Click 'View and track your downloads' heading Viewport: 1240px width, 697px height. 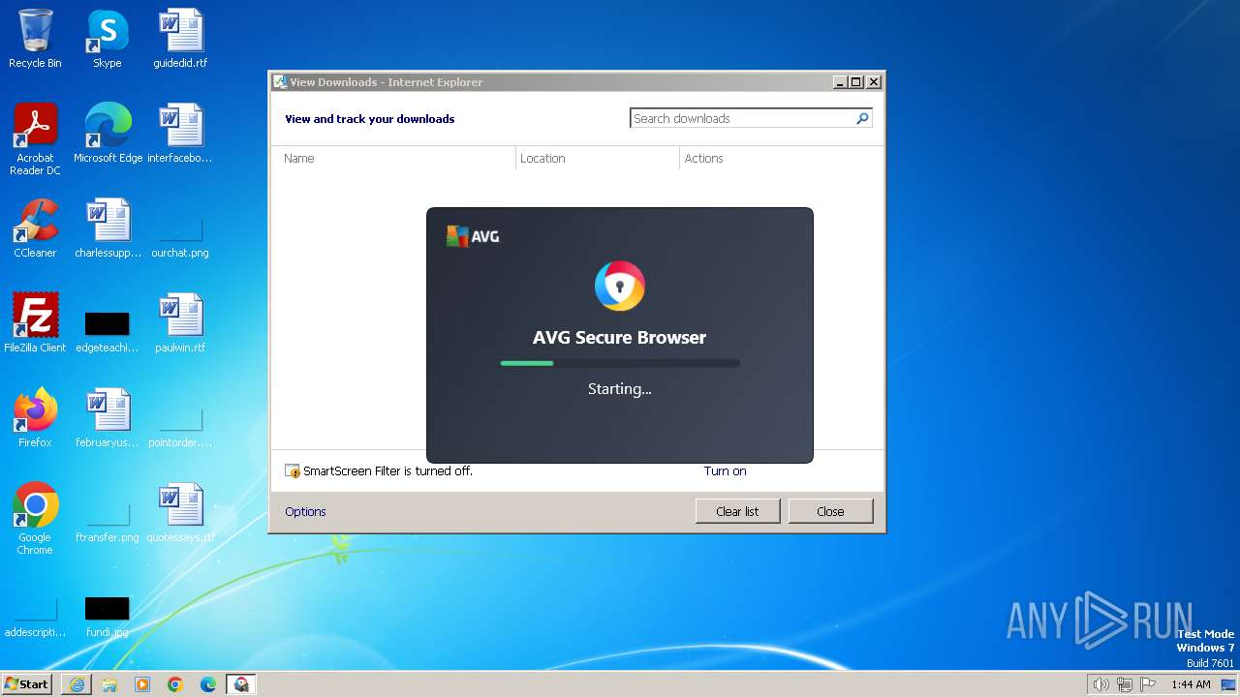369,119
